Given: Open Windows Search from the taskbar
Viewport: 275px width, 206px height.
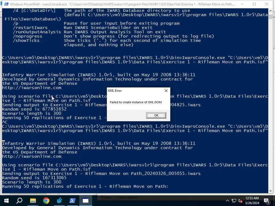Looking at the screenshot, I should [19, 201].
